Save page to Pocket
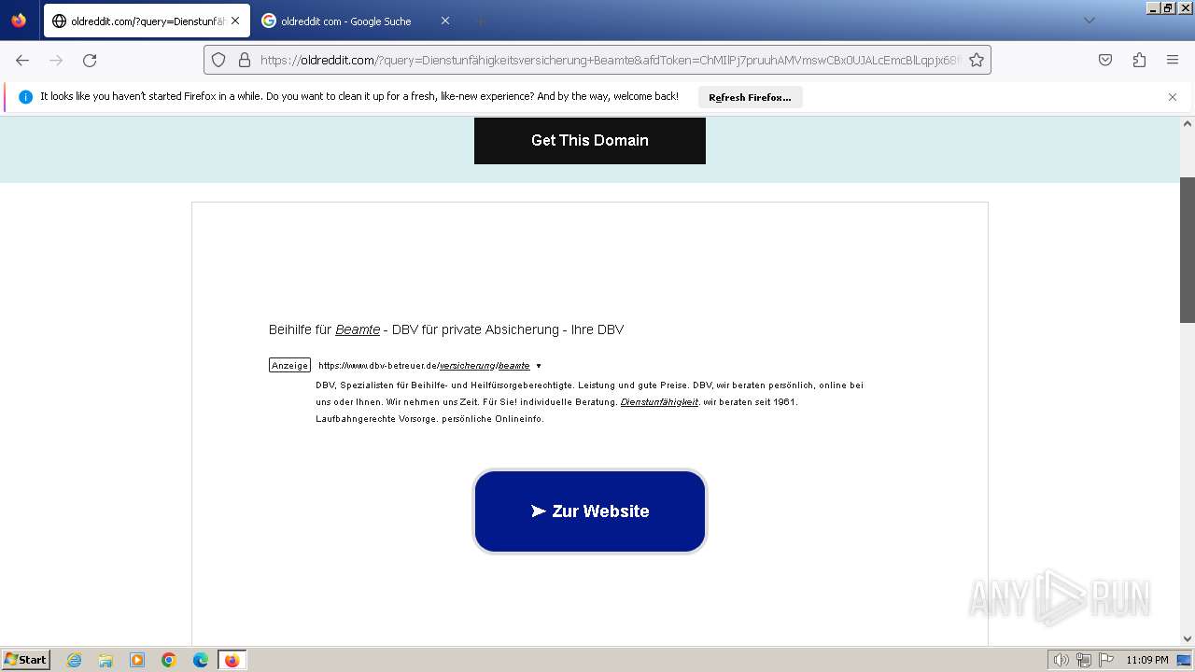 (x=1105, y=60)
